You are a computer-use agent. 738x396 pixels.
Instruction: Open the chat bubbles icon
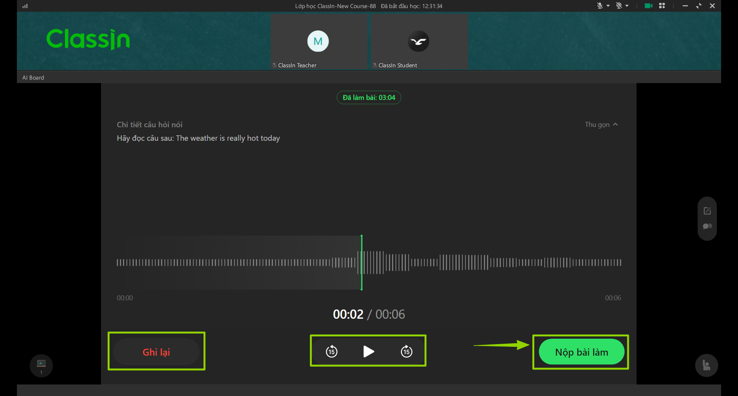click(707, 226)
